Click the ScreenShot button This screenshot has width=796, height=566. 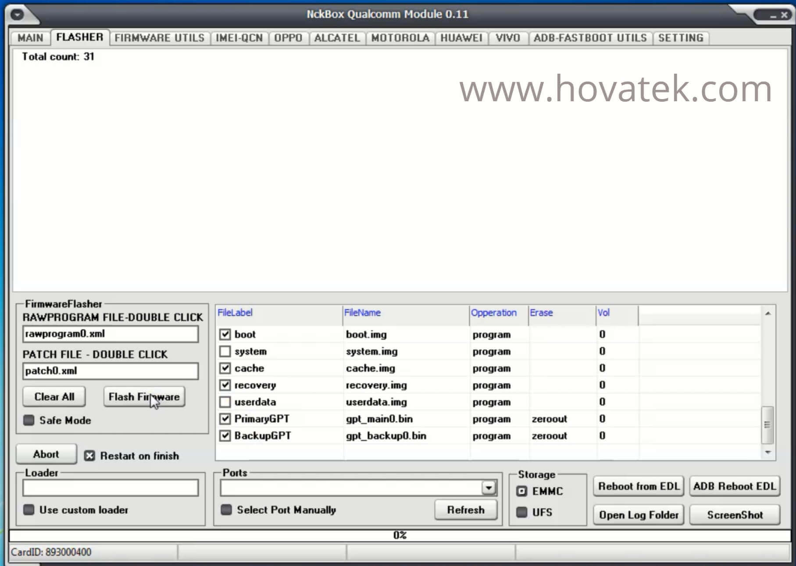(x=735, y=515)
